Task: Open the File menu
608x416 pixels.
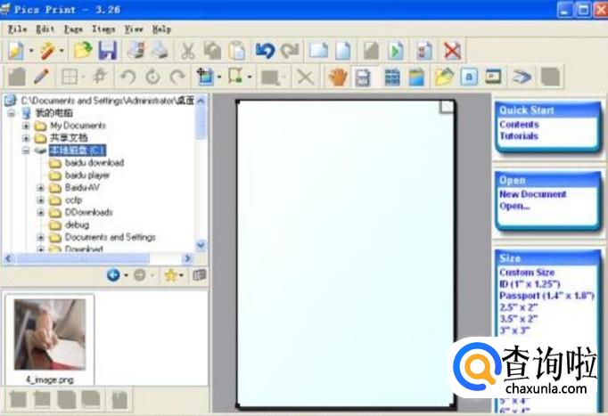Action: click(17, 29)
